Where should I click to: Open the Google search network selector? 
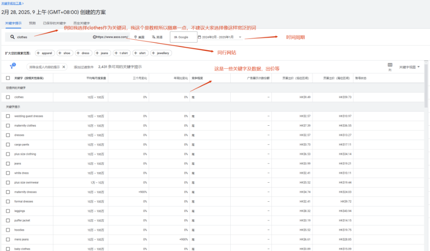click(183, 37)
